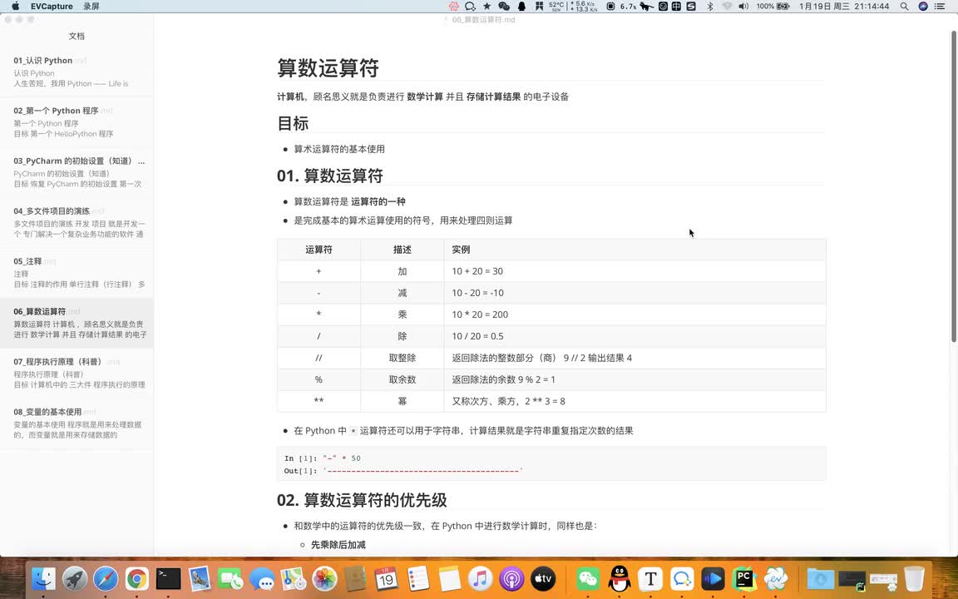Click the 算数运算符 main heading
The image size is (958, 599).
[328, 68]
